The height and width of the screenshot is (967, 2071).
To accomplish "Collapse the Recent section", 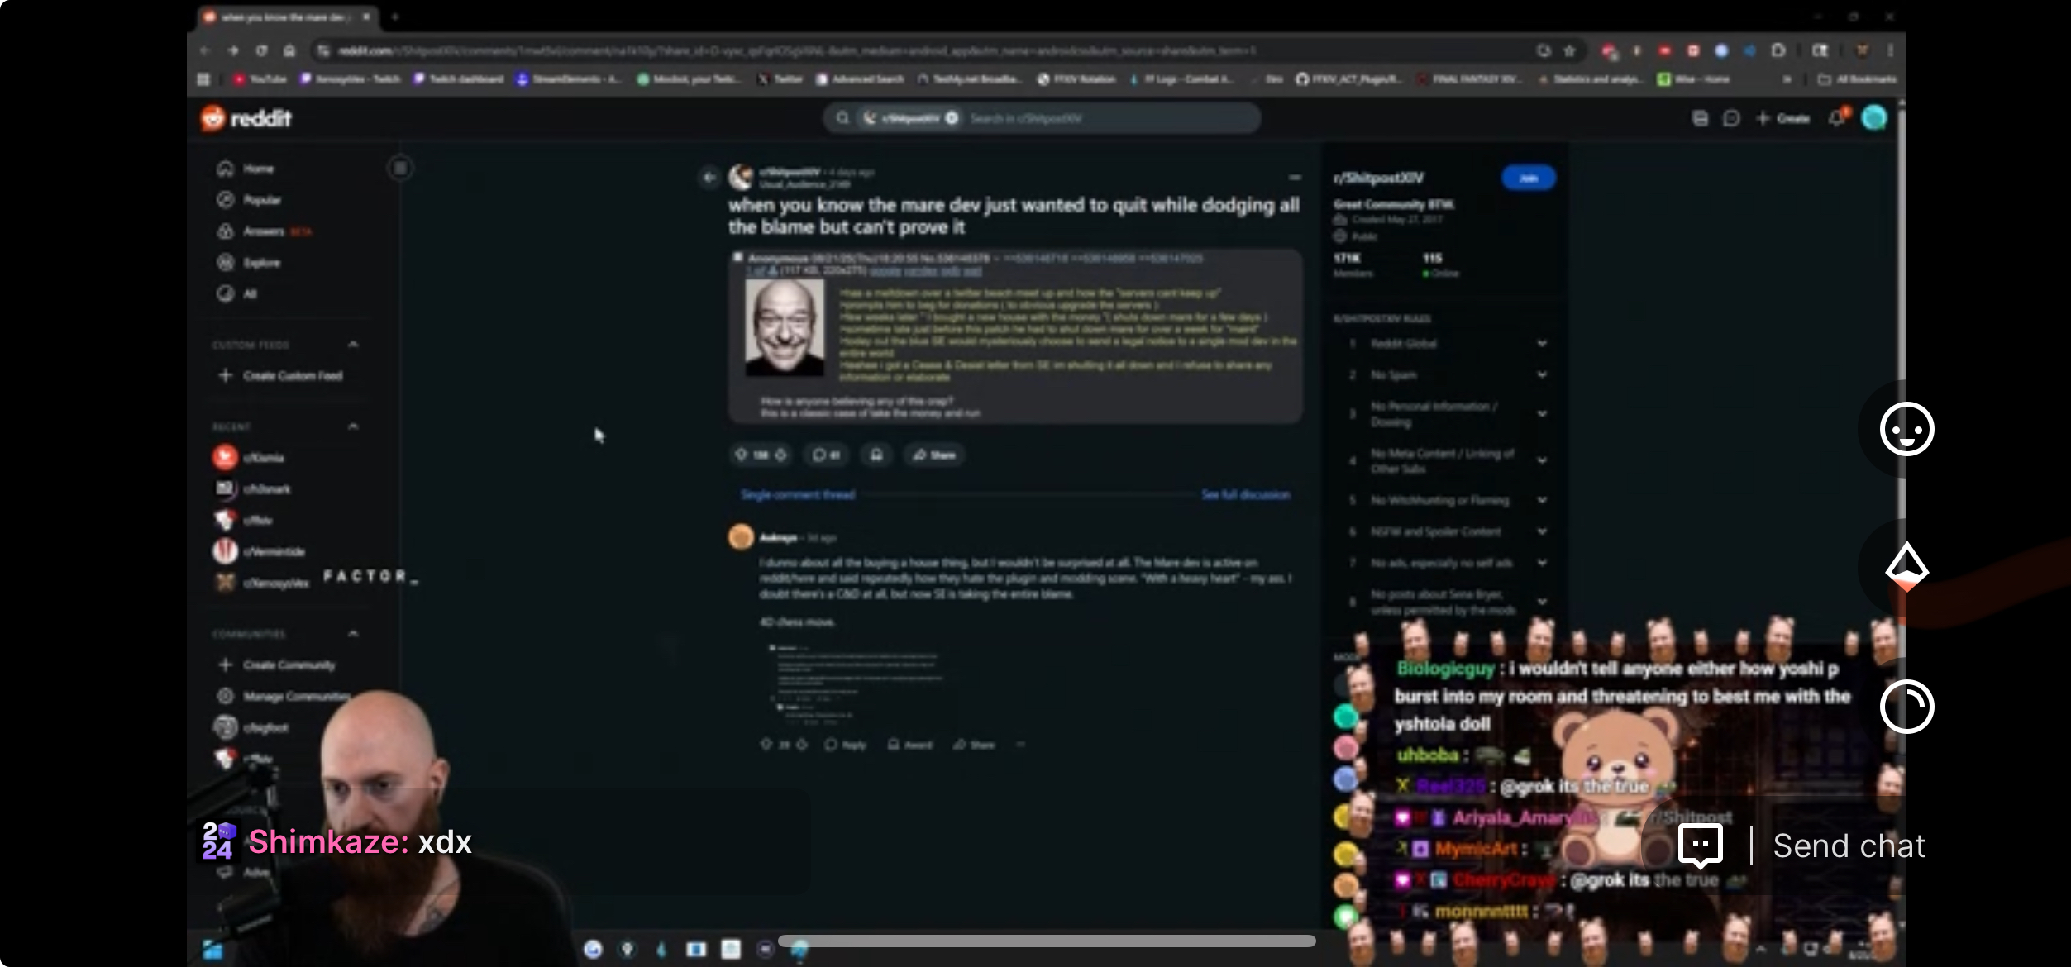I will [x=353, y=426].
